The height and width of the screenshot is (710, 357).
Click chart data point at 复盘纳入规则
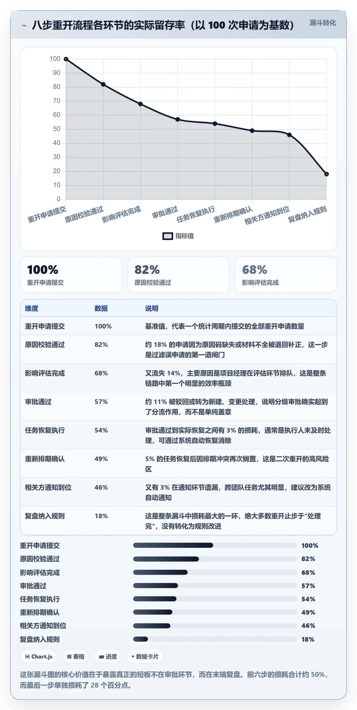pyautogui.click(x=326, y=174)
